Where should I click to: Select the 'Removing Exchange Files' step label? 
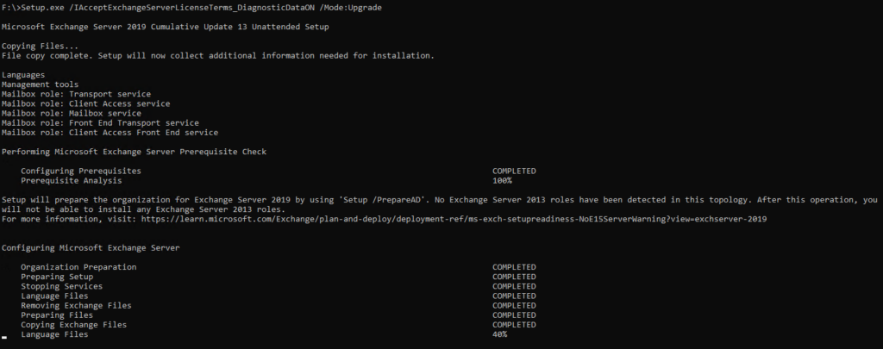click(x=76, y=305)
